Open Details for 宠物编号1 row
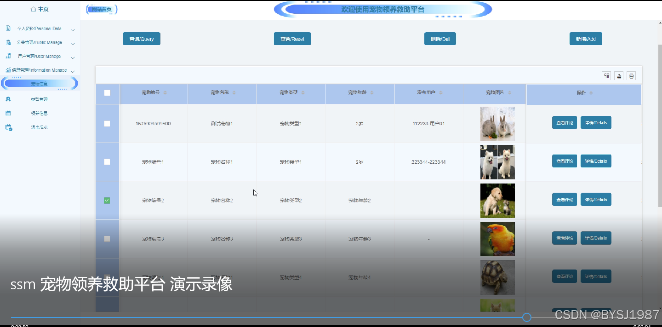Viewport: 662px width, 327px height. click(x=596, y=161)
